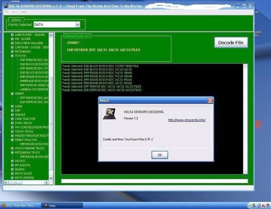This screenshot has width=271, height=209.
Task: Expand the IVECO NEW HOLLAND node
Action: point(12,43)
